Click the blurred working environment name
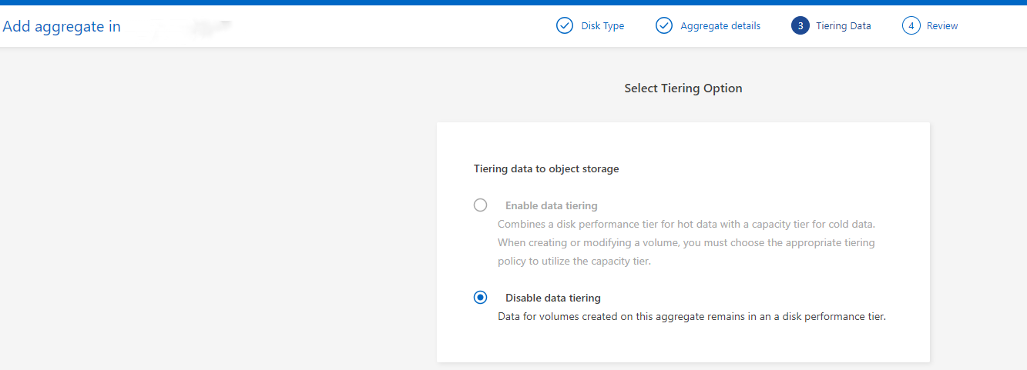The image size is (1027, 370). (x=193, y=28)
